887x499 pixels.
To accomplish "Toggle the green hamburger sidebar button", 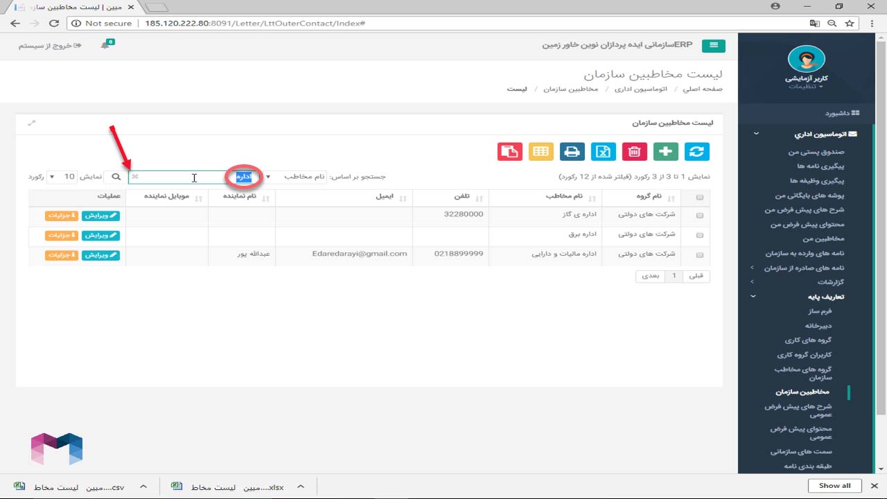I will [713, 46].
